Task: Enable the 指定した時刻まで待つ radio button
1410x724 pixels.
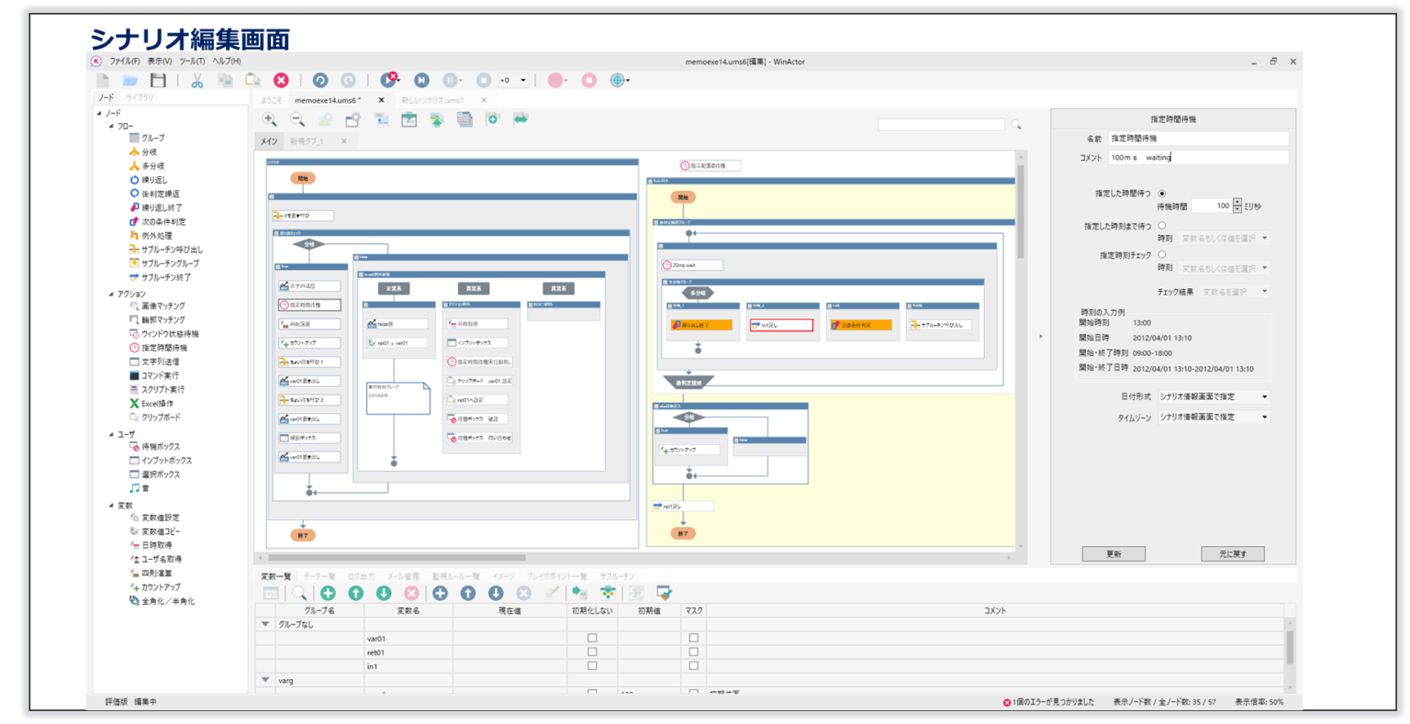Action: 1161,225
